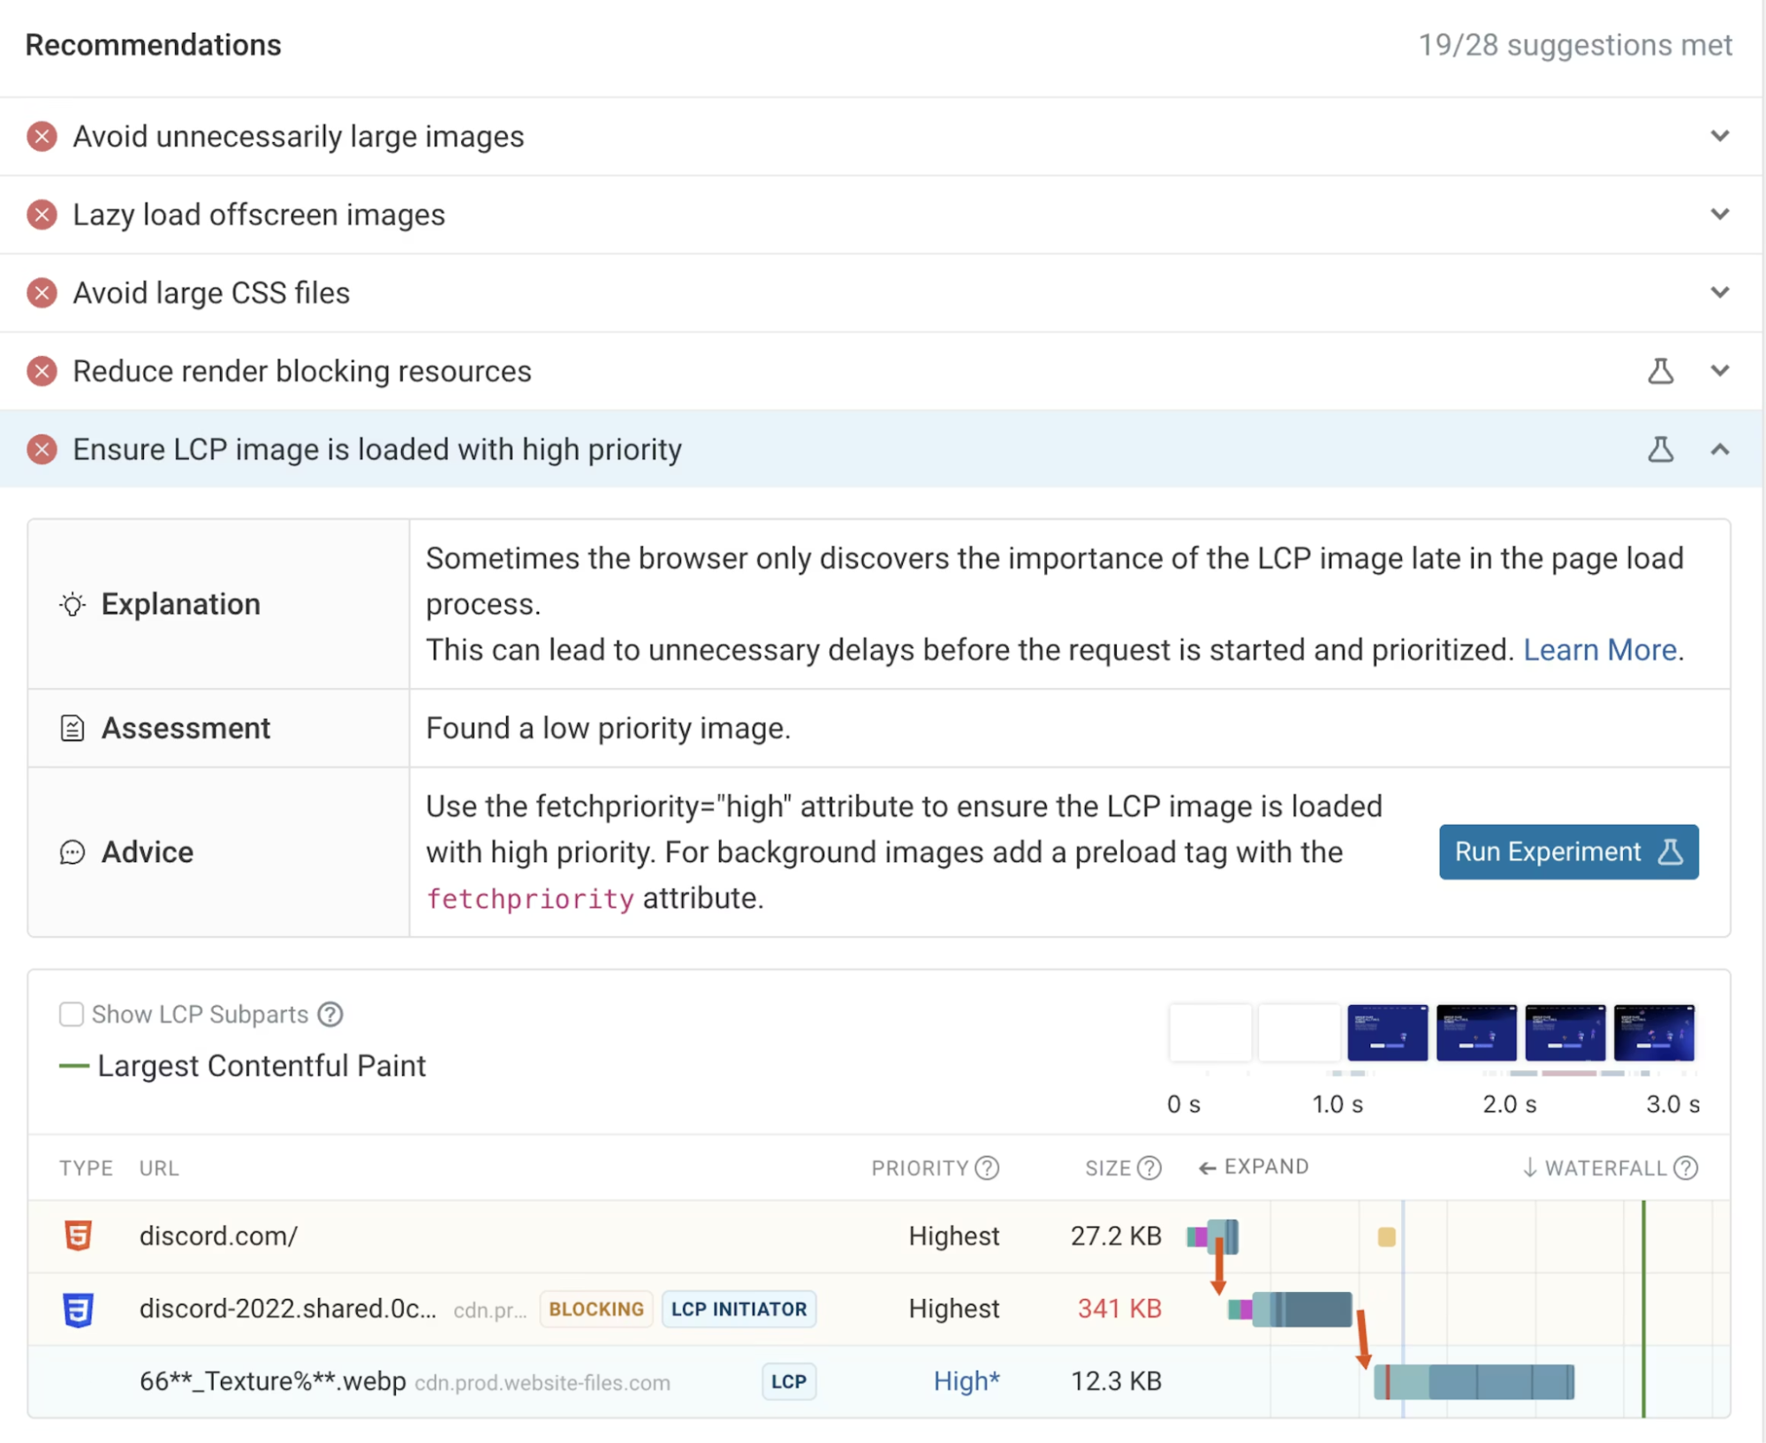The image size is (1766, 1443).
Task: Run the experiment for LCP image priority
Action: click(1567, 851)
